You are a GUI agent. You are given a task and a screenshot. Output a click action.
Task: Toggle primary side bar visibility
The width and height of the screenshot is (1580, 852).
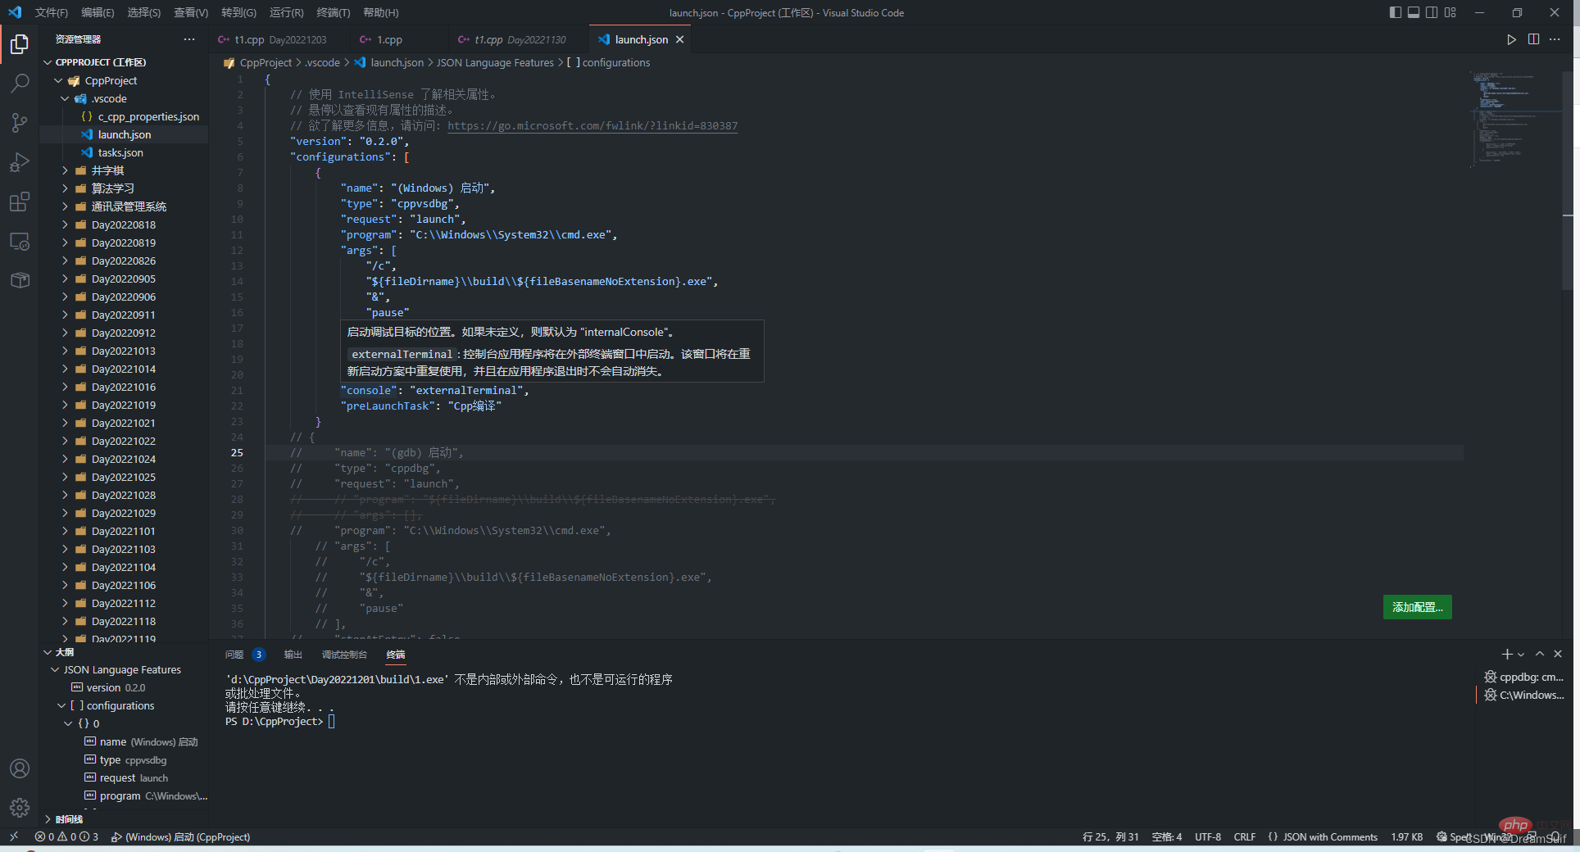pyautogui.click(x=1396, y=12)
